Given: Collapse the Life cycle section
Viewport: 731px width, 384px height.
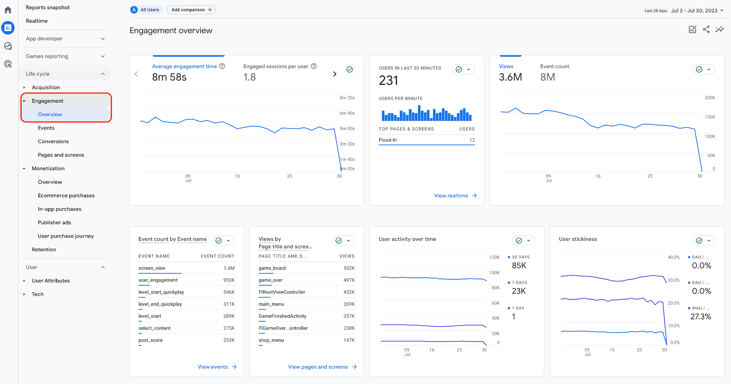Looking at the screenshot, I should click(x=65, y=74).
